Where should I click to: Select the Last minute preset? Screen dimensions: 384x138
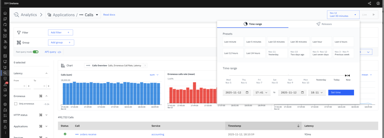233,42
